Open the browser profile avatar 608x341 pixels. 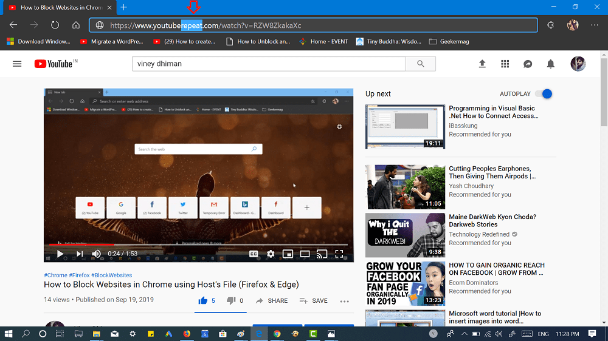(x=573, y=25)
